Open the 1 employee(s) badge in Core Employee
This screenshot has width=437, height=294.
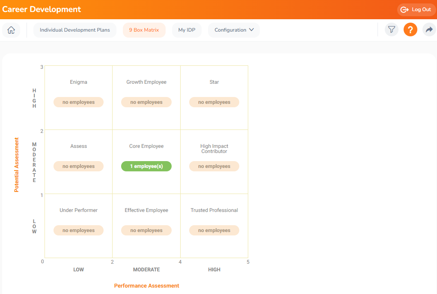(x=146, y=166)
